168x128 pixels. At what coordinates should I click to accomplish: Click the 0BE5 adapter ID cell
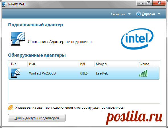point(84,73)
